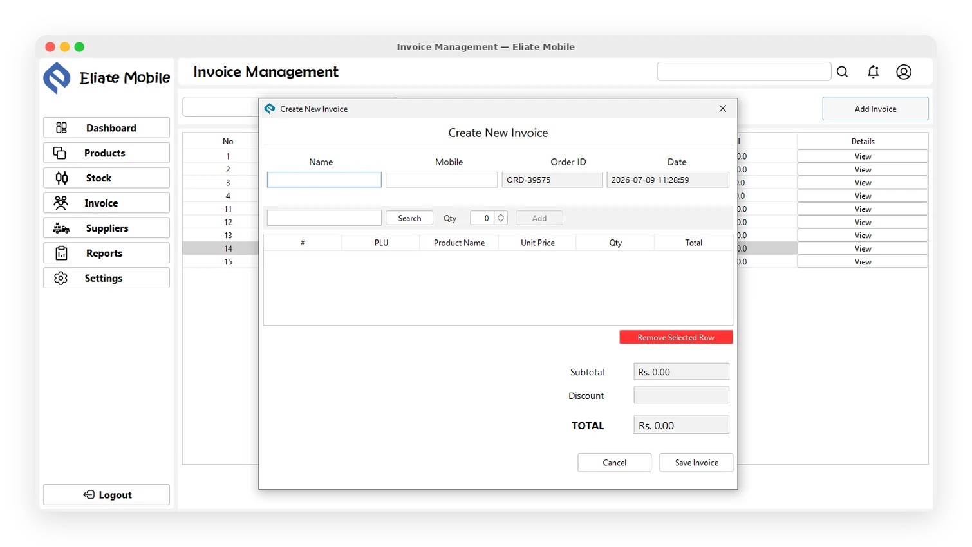Viewport: 972px width, 547px height.
Task: Log out using the Logout button
Action: [107, 495]
